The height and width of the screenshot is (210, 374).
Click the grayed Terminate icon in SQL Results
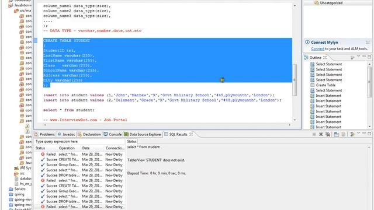point(314,134)
